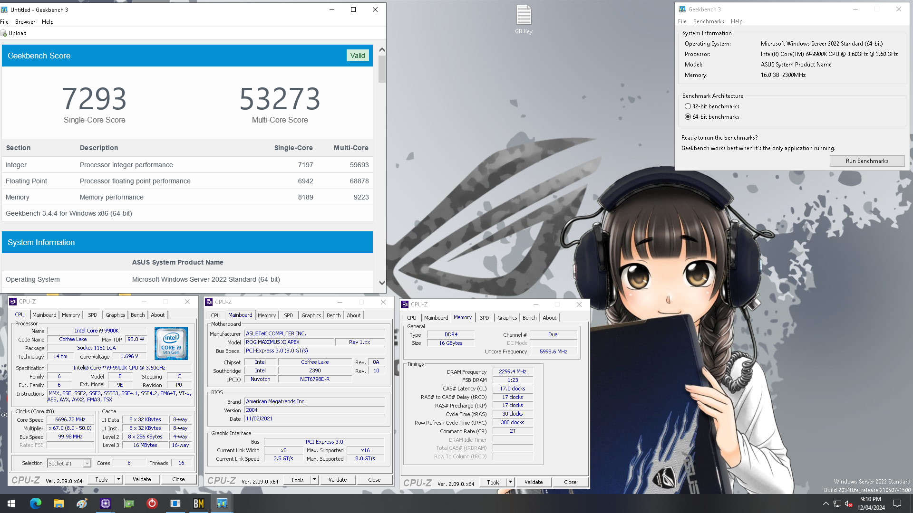Click the ROG MAXIMUS XI APEX model field
Viewport: 913px width, 513px height.
[x=289, y=342]
